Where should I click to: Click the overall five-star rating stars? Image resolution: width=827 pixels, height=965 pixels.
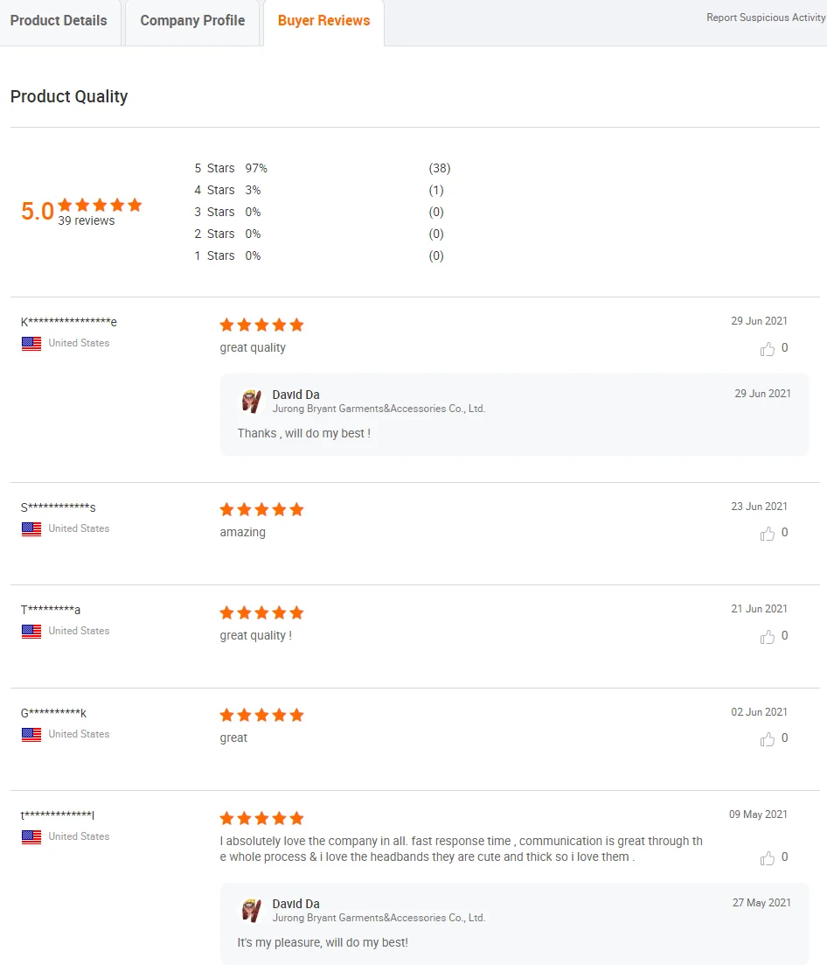100,205
